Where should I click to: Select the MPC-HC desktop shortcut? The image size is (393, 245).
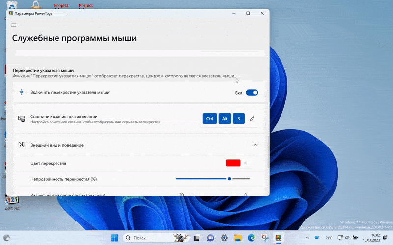(x=12, y=202)
